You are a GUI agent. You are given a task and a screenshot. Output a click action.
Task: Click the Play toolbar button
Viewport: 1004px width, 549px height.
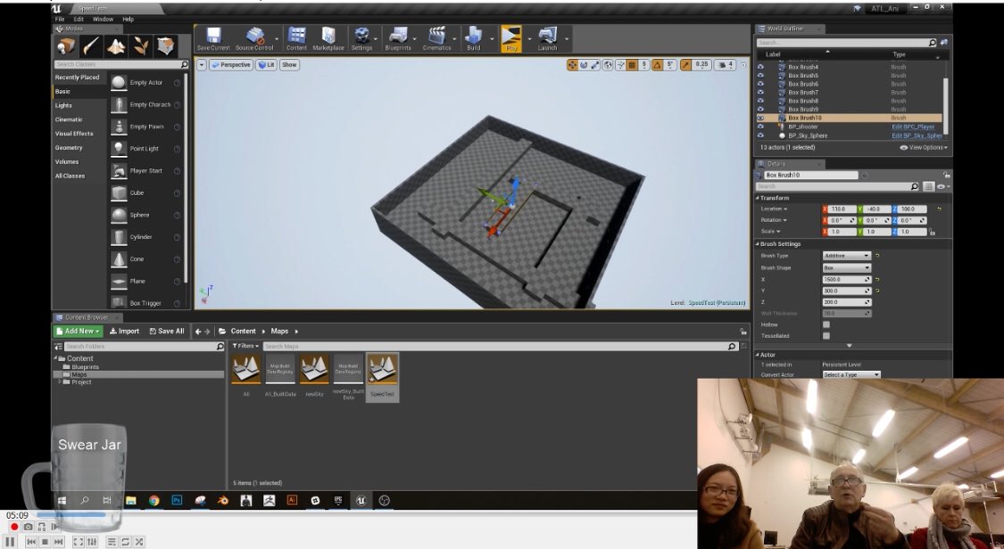pyautogui.click(x=511, y=38)
